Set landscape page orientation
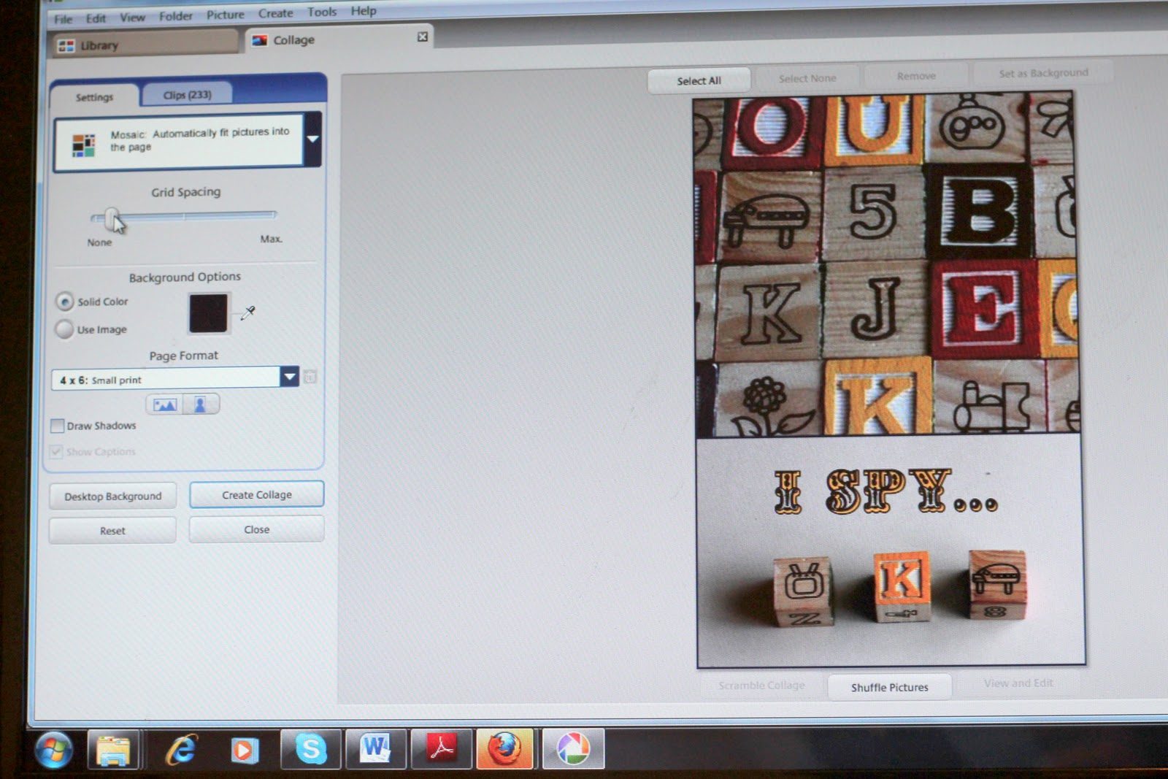 165,404
